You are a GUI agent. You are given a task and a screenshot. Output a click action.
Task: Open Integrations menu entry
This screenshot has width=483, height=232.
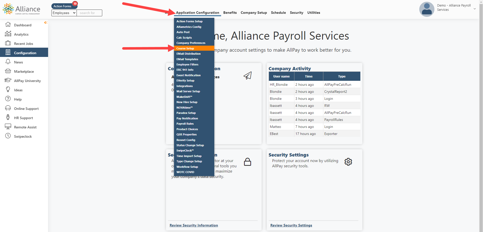(x=194, y=86)
